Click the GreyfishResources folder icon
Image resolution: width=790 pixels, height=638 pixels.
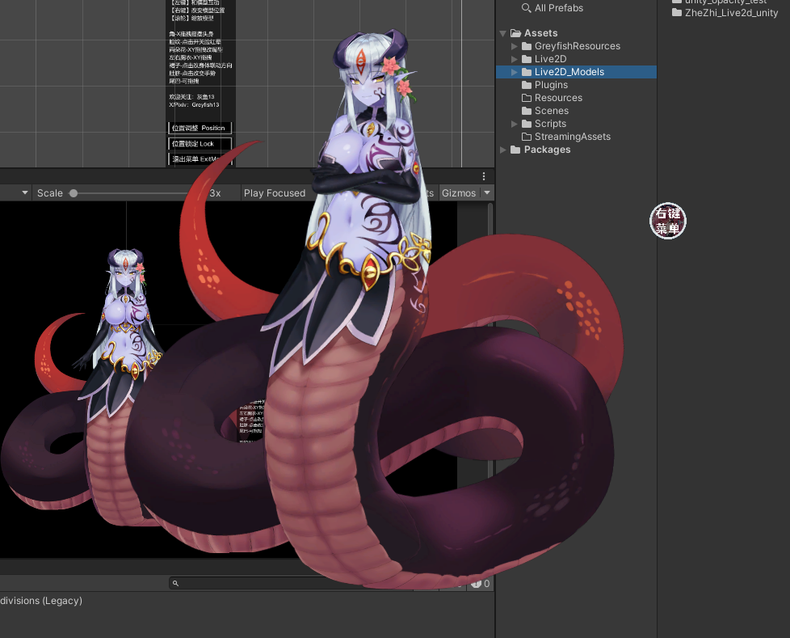click(527, 46)
